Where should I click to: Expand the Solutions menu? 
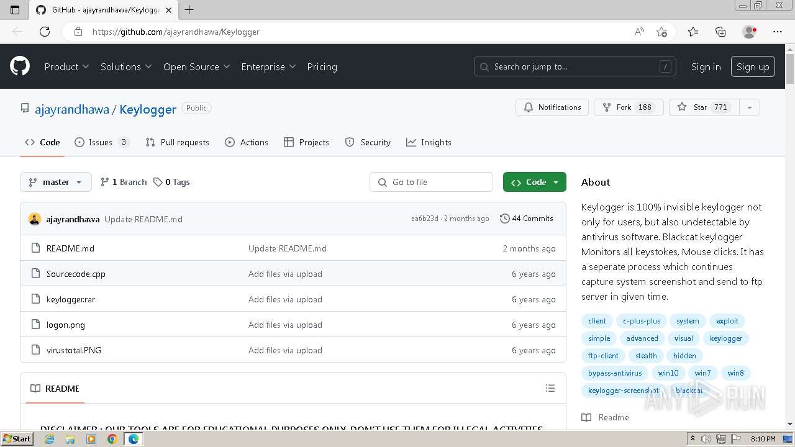[x=126, y=66]
